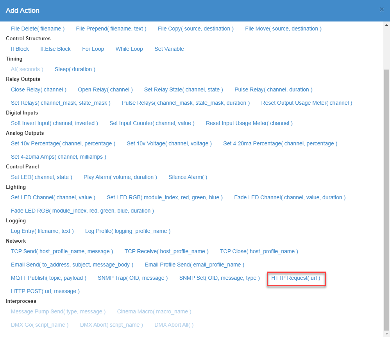The width and height of the screenshot is (390, 338).
Task: Choose Set 4-20ma Amps( channel, milliamps )
Action: pyautogui.click(x=59, y=157)
